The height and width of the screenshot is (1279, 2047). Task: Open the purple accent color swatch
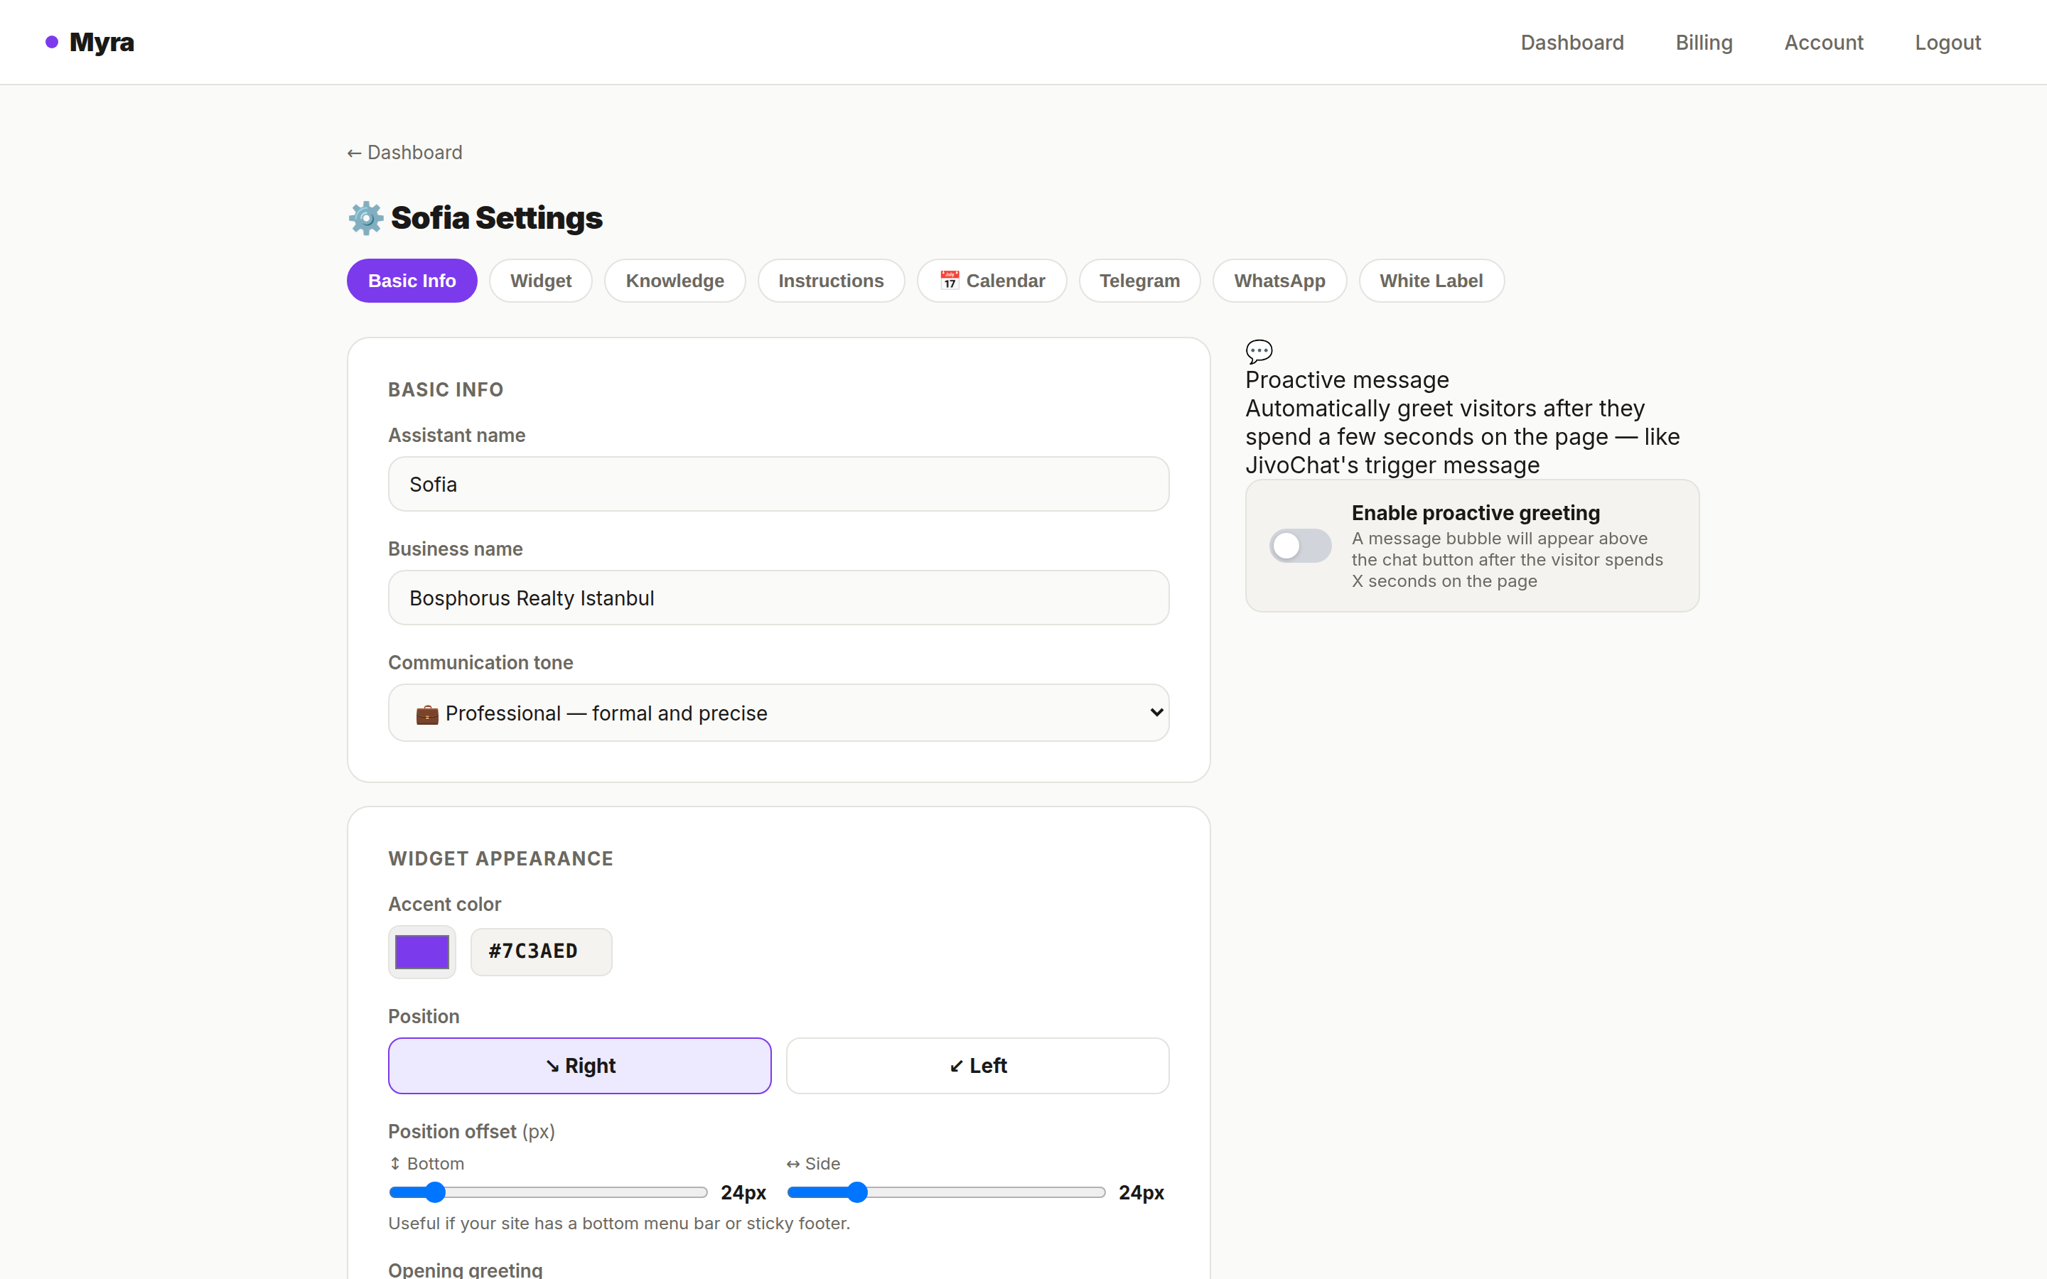tap(422, 951)
